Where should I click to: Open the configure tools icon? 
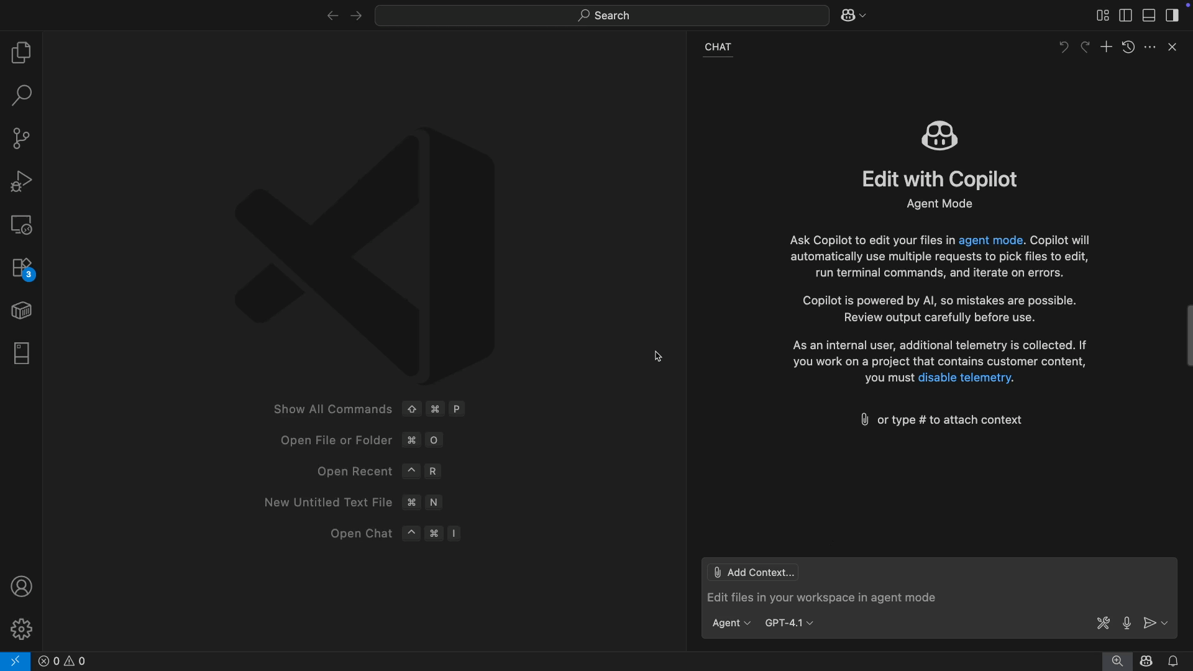point(1103,623)
